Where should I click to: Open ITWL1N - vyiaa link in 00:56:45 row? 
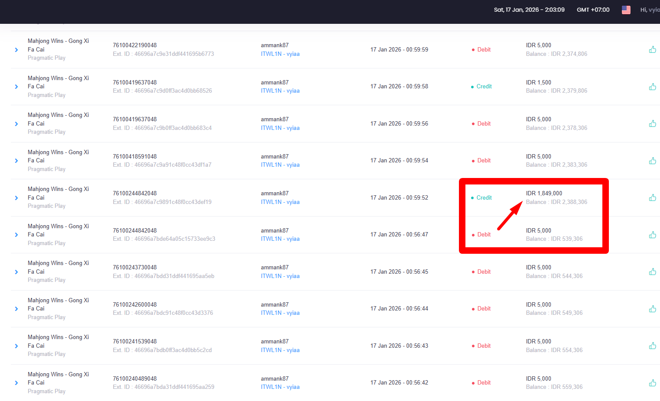pos(280,276)
